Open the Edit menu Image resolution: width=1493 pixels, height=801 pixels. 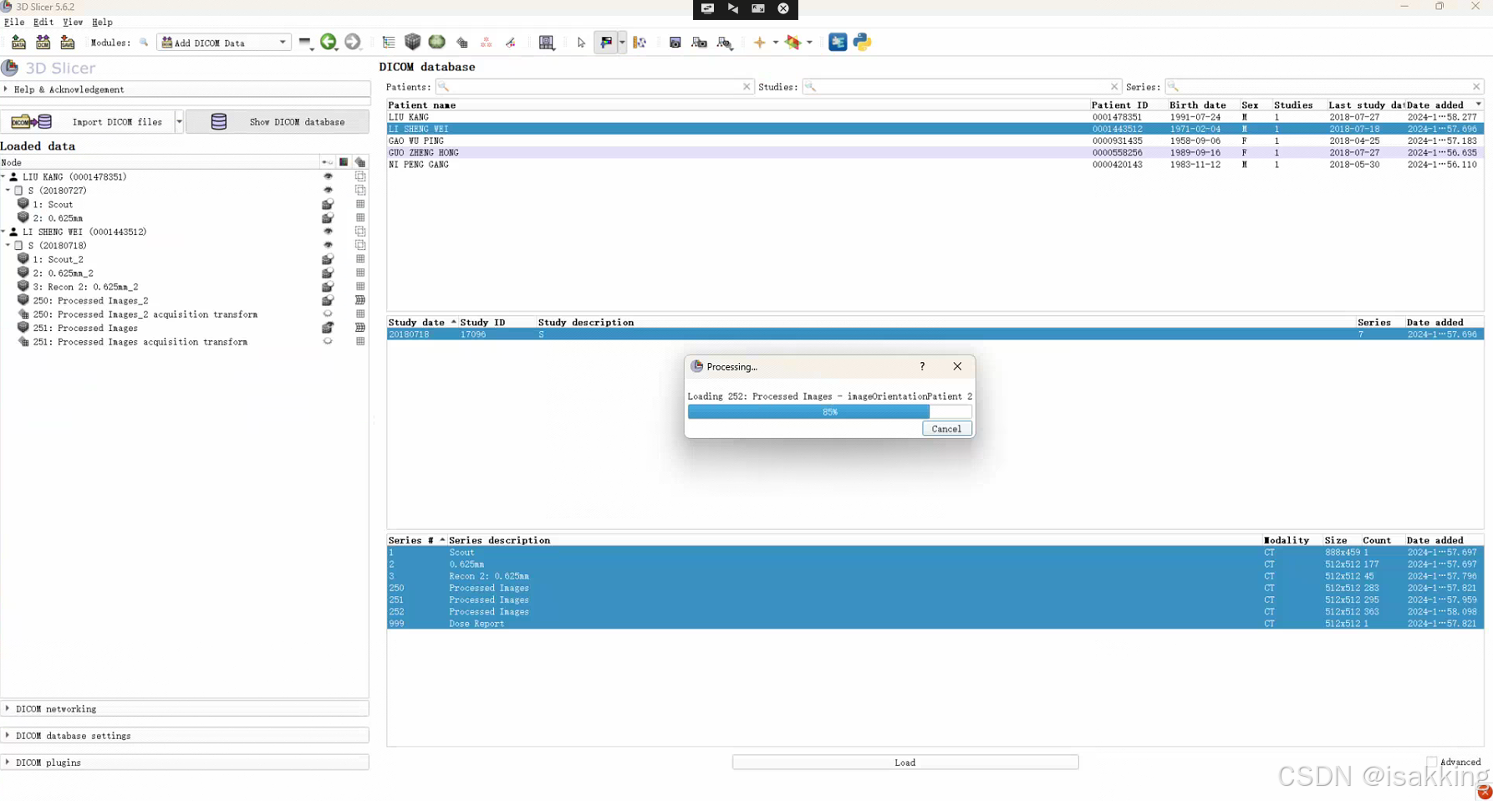click(x=43, y=22)
